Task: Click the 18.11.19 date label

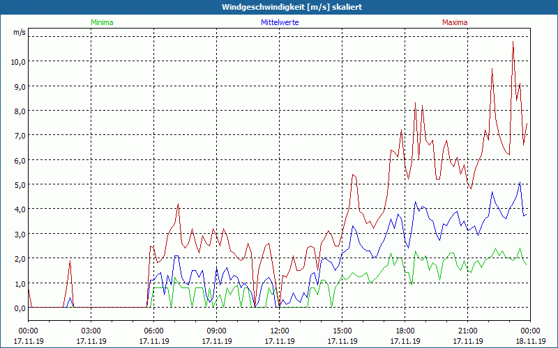Action: click(x=530, y=341)
